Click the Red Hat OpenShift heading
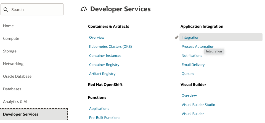 coord(105,85)
